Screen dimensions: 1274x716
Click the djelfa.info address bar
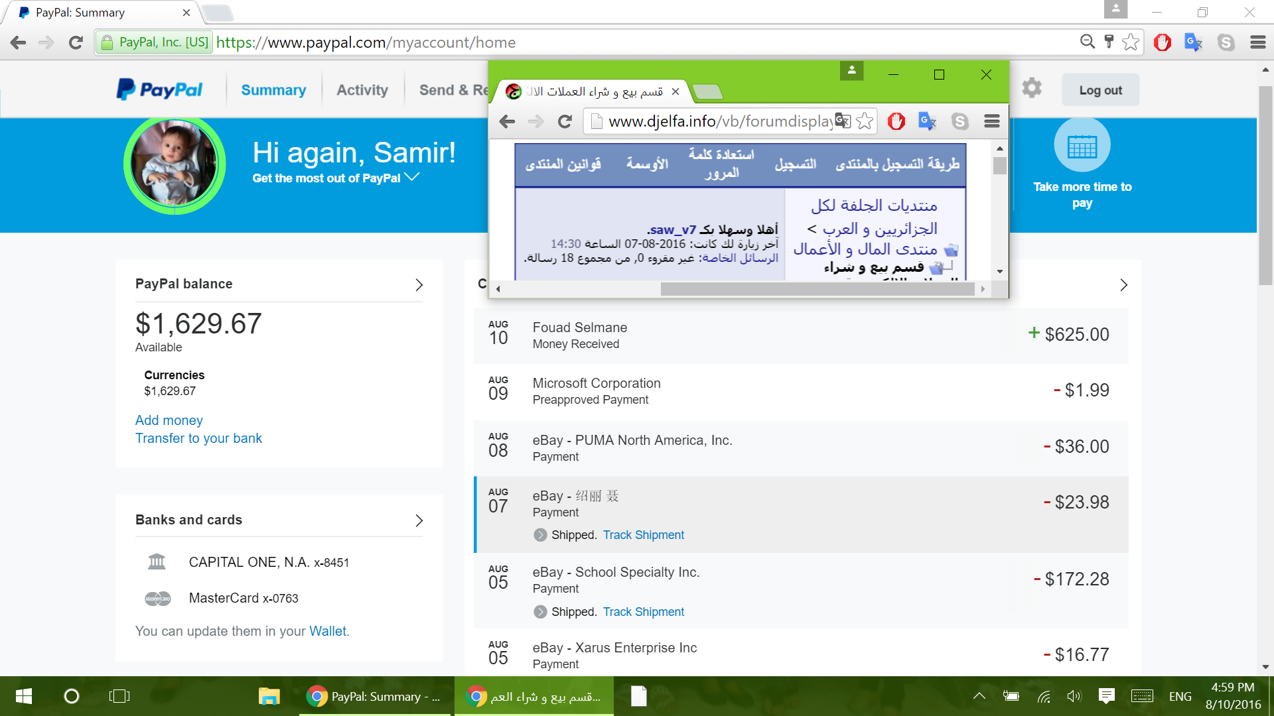click(720, 121)
